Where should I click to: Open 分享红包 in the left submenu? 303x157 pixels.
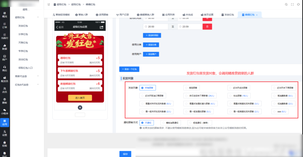(23, 34)
